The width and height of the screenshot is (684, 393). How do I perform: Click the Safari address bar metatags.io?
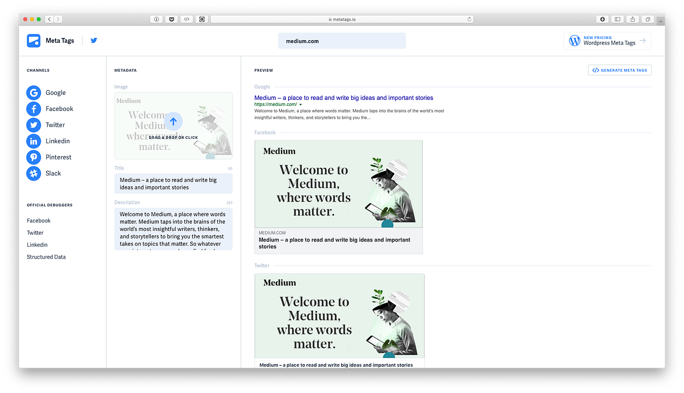click(x=342, y=19)
